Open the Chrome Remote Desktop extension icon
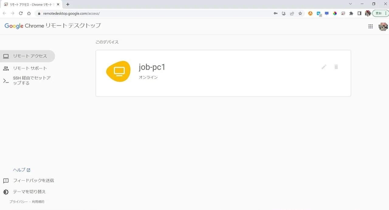This screenshot has width=389, height=210. (343, 13)
